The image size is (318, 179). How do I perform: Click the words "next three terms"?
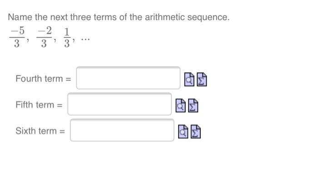click(x=84, y=17)
